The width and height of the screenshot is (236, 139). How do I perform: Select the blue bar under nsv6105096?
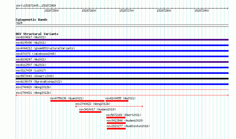click(x=122, y=45)
